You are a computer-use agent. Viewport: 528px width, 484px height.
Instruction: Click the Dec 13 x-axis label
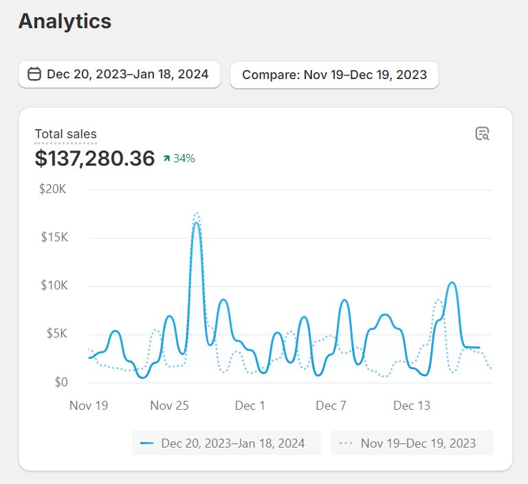pyautogui.click(x=412, y=406)
